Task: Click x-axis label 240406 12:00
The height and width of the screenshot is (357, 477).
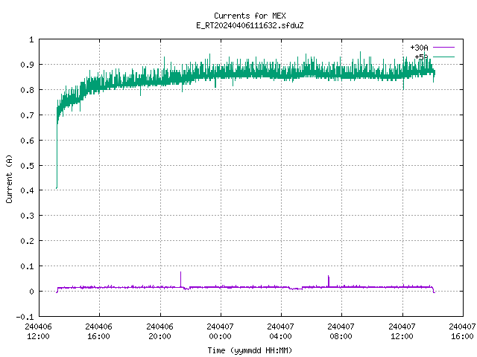Action: pos(38,332)
